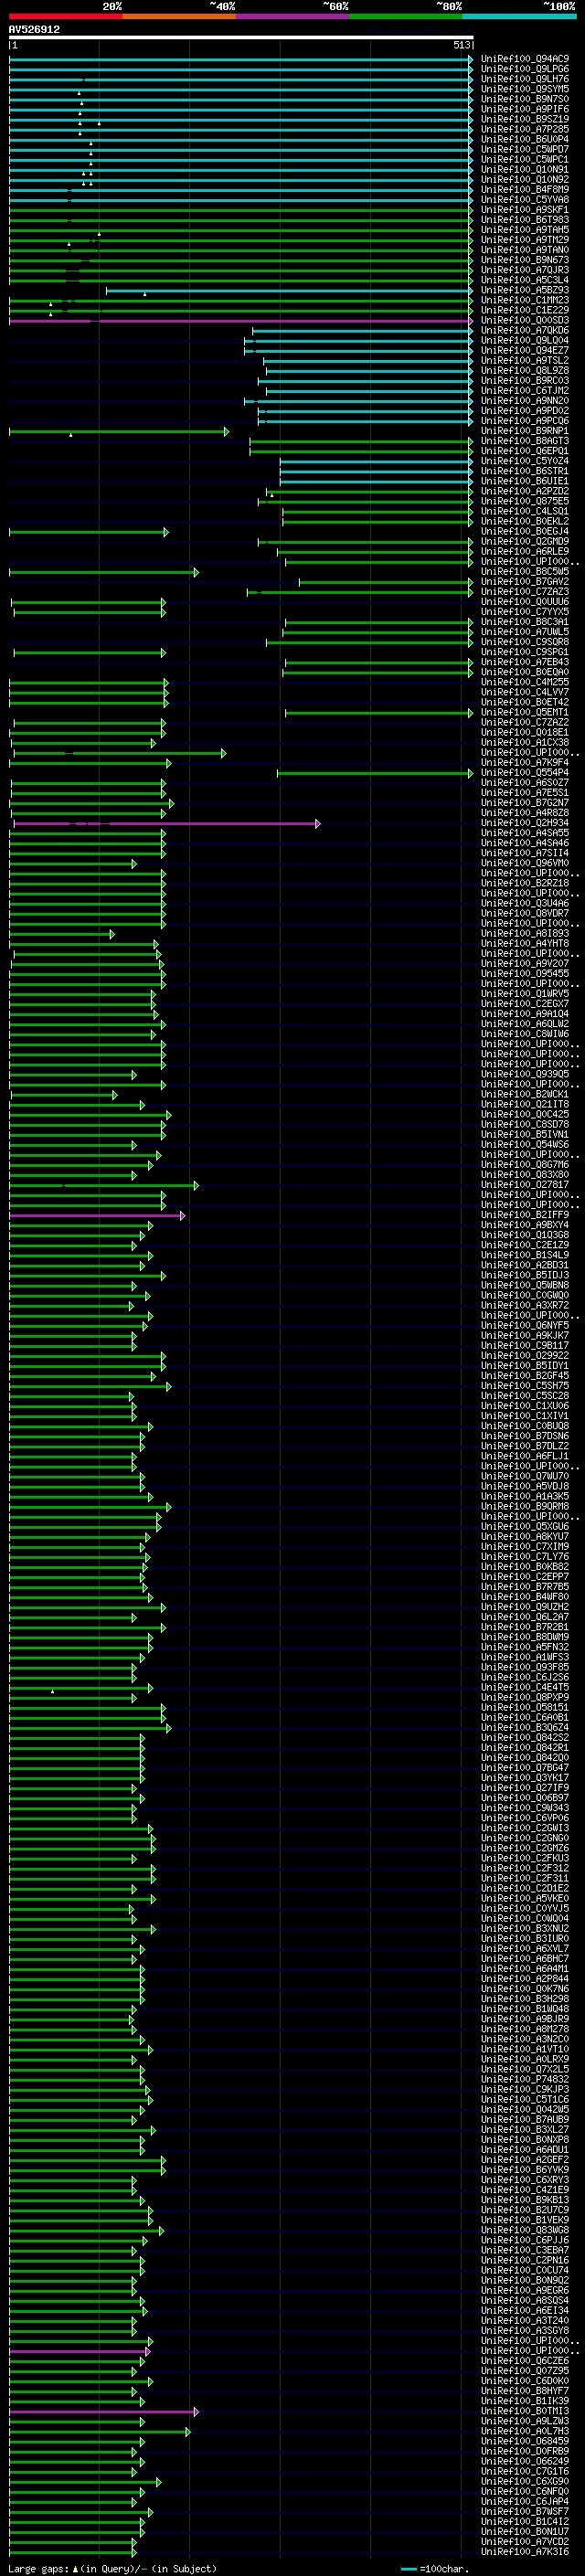This screenshot has width=585, height=2576.
Task: Select the UniRef100_Q10N92 hit label
Action: [525, 180]
